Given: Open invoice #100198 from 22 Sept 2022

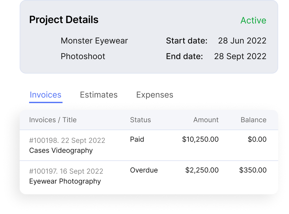Looking at the screenshot, I should 67,140.
